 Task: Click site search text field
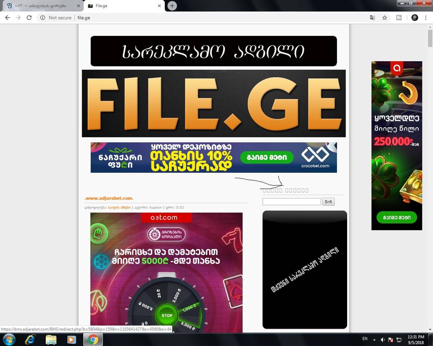(x=292, y=202)
